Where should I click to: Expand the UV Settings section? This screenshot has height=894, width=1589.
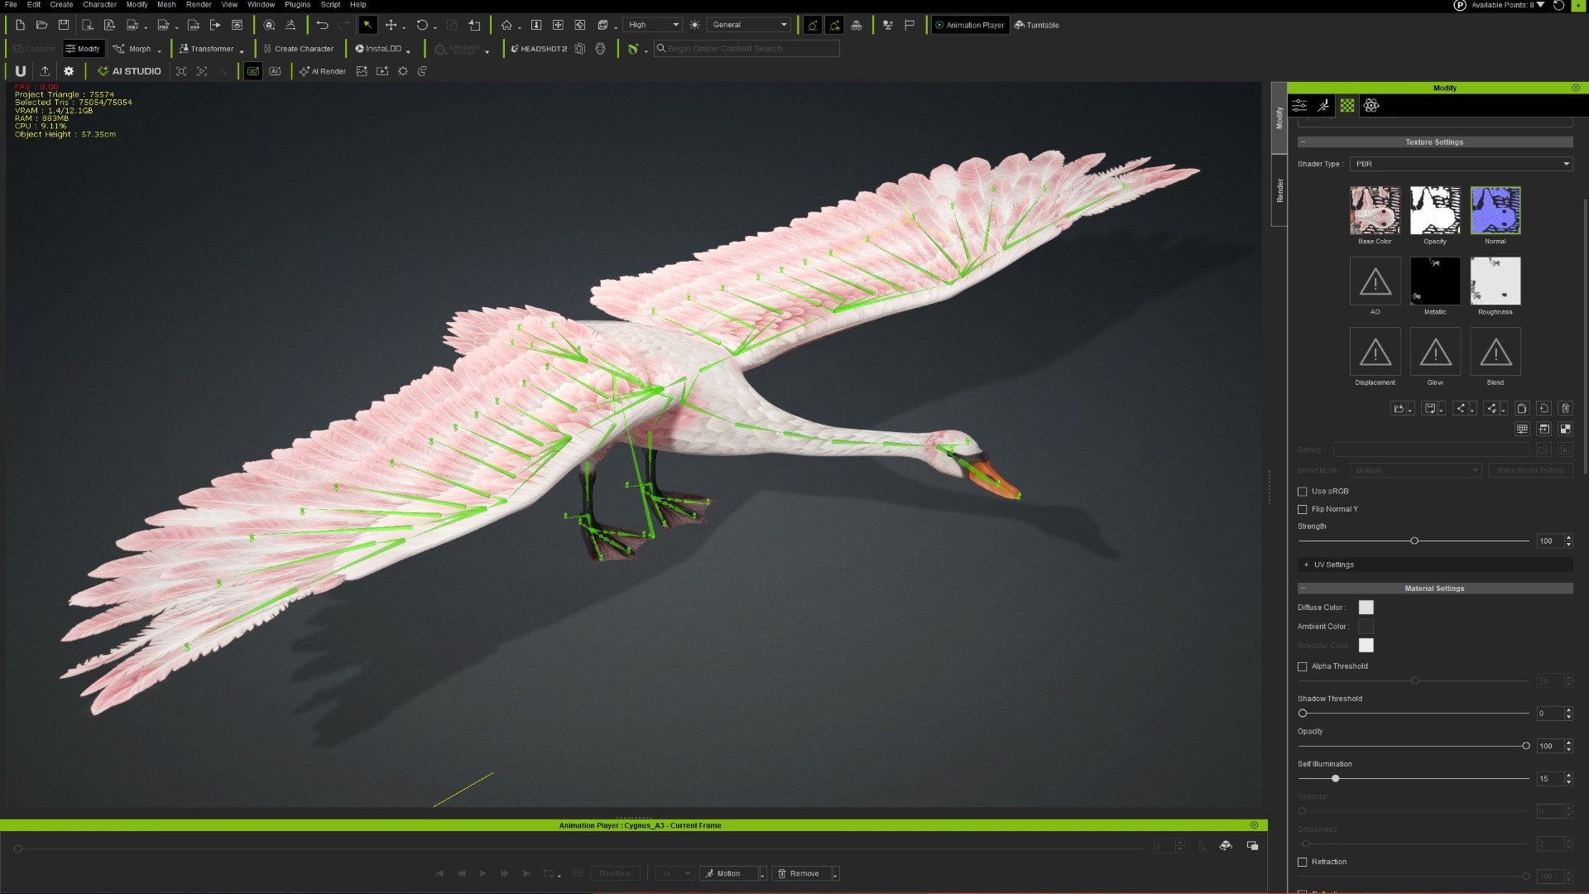1435,565
